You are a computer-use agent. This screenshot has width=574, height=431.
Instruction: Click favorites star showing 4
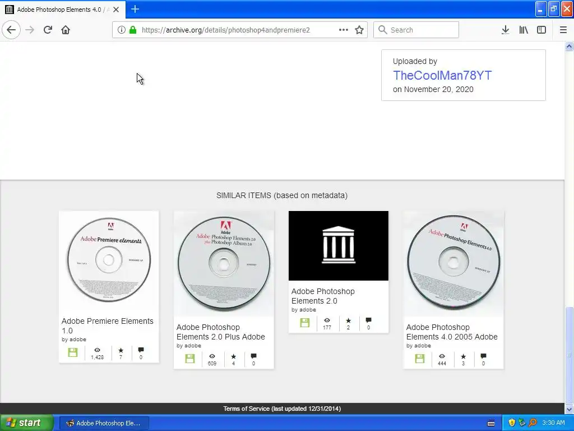[234, 356]
